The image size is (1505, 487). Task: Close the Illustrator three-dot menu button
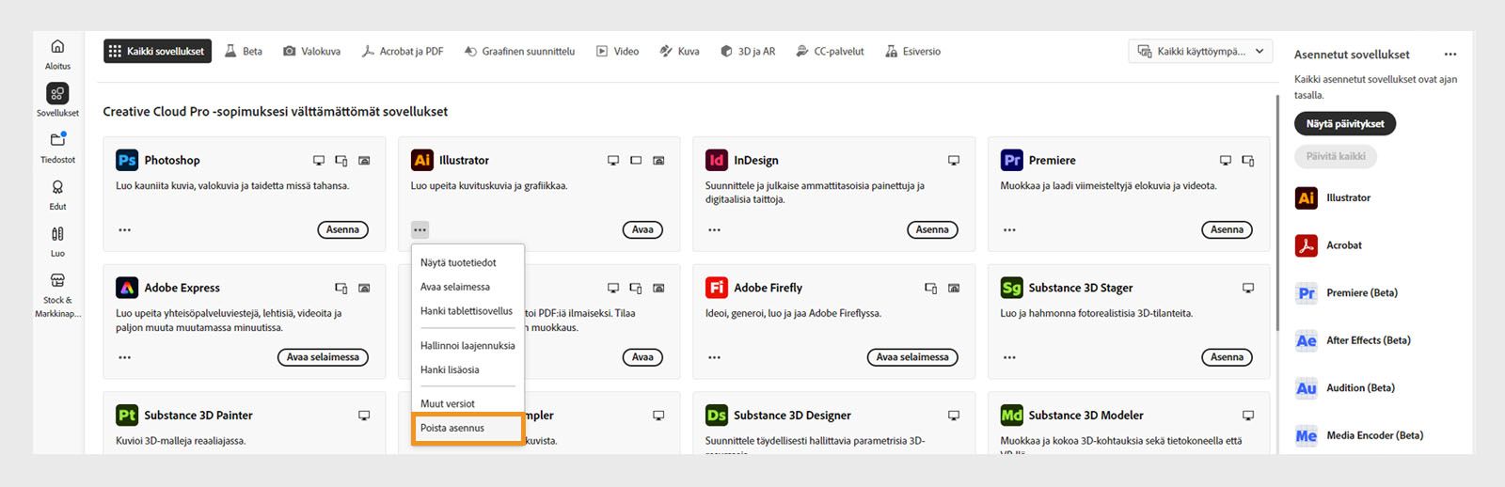[x=420, y=229]
